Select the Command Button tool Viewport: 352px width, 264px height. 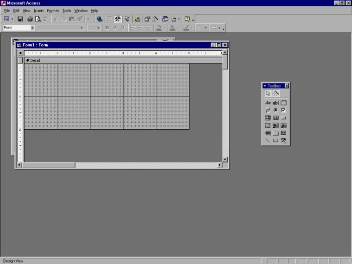coord(284,118)
